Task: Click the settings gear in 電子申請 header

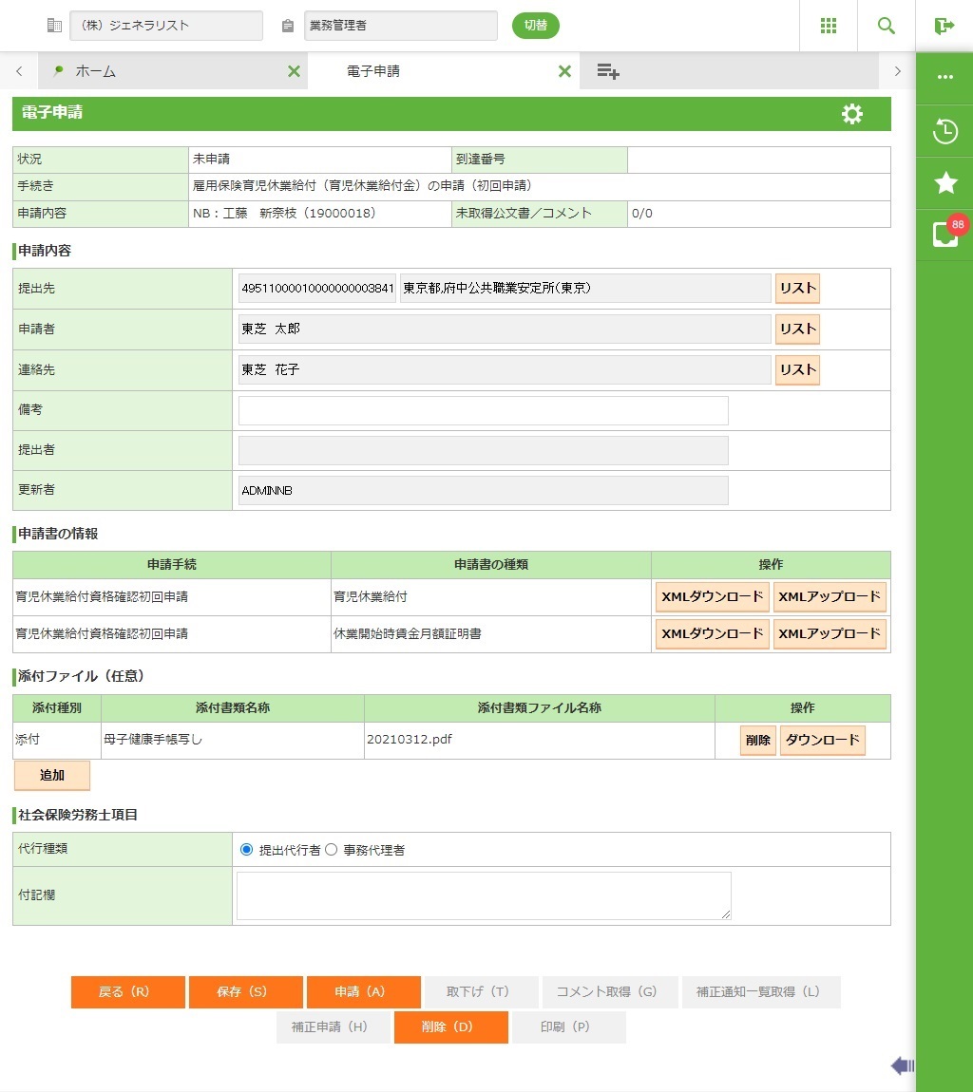Action: (852, 114)
